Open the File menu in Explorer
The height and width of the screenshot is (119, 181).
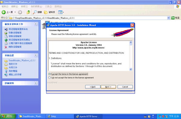point(5,6)
